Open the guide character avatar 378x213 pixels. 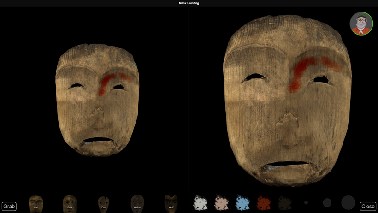(361, 24)
